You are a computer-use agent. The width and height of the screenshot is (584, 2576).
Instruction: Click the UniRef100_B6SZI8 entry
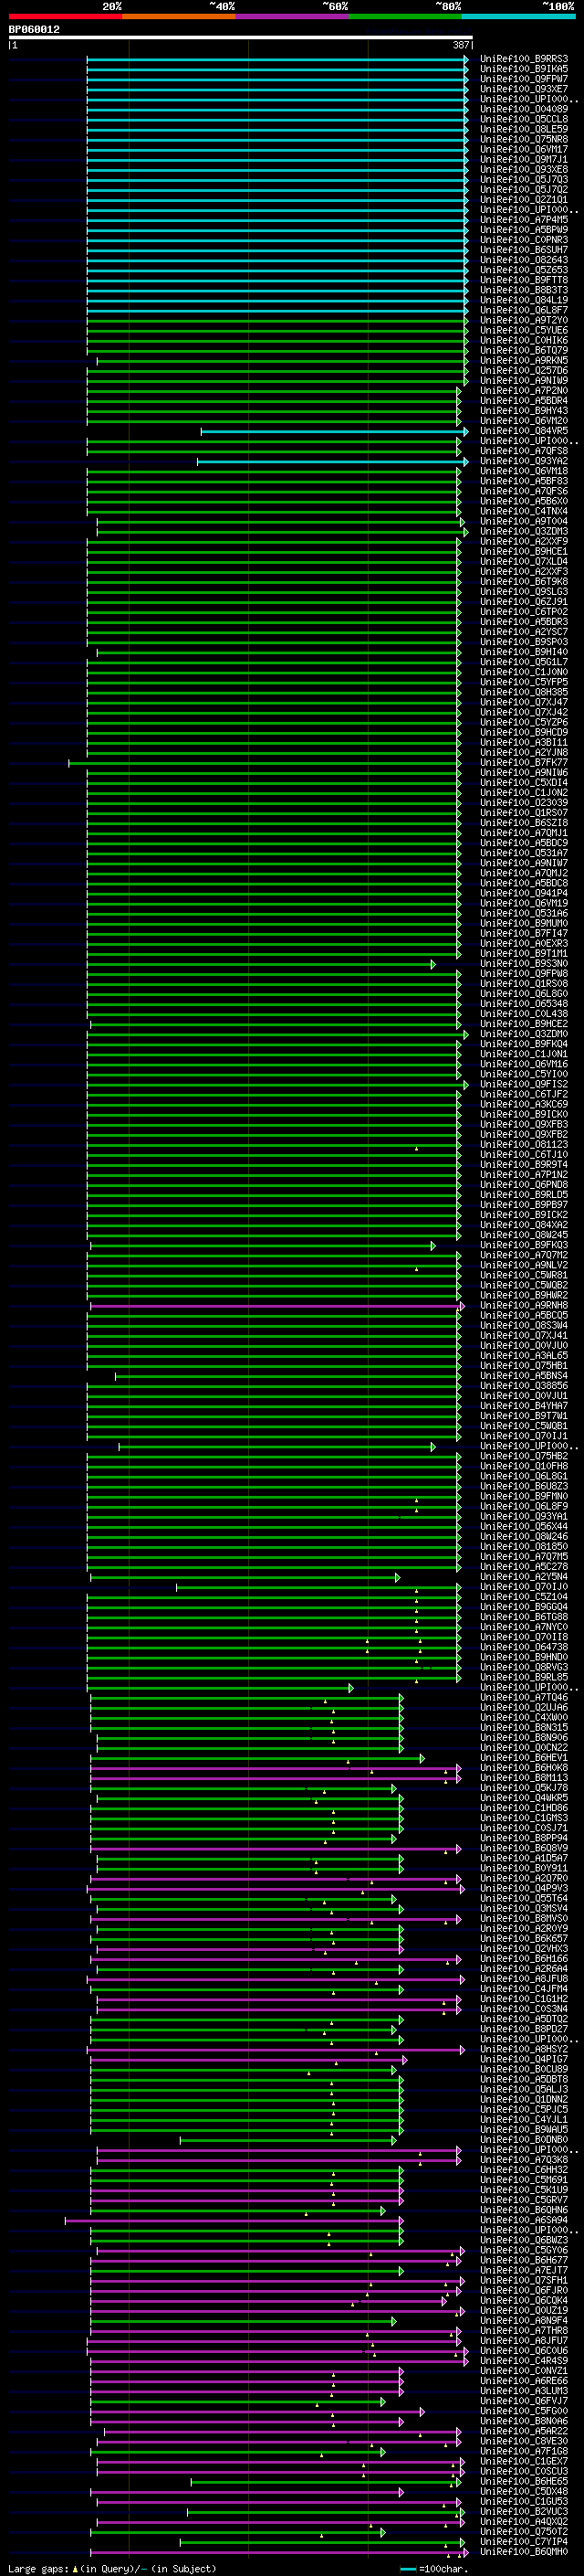click(524, 822)
